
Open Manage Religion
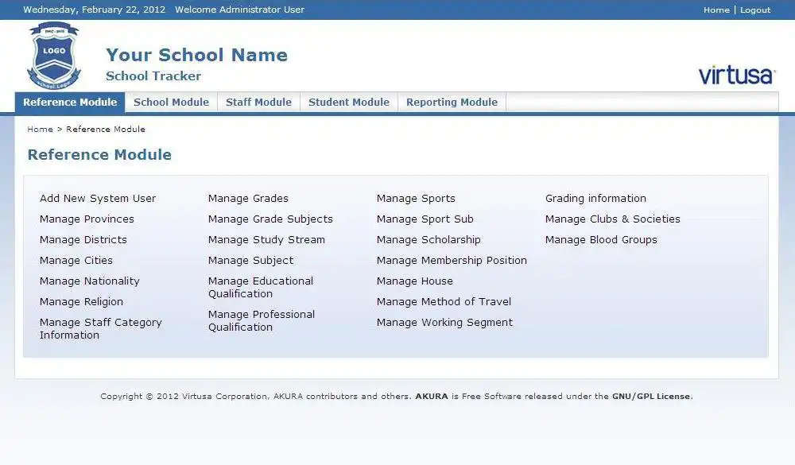81,302
